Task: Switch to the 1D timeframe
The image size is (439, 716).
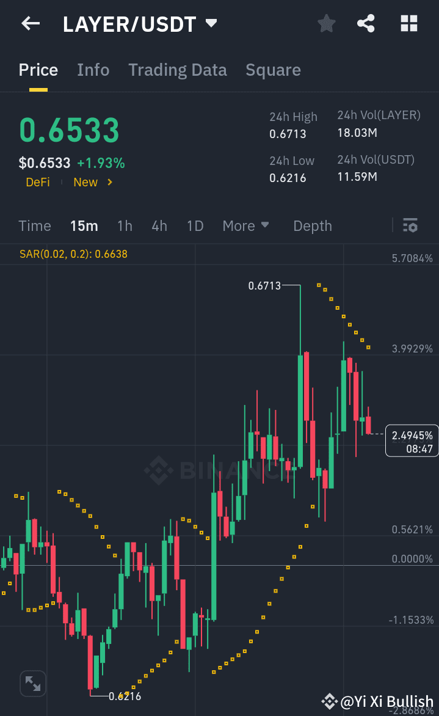Action: [x=195, y=225]
